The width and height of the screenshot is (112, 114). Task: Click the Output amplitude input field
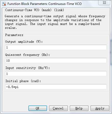click(56, 47)
